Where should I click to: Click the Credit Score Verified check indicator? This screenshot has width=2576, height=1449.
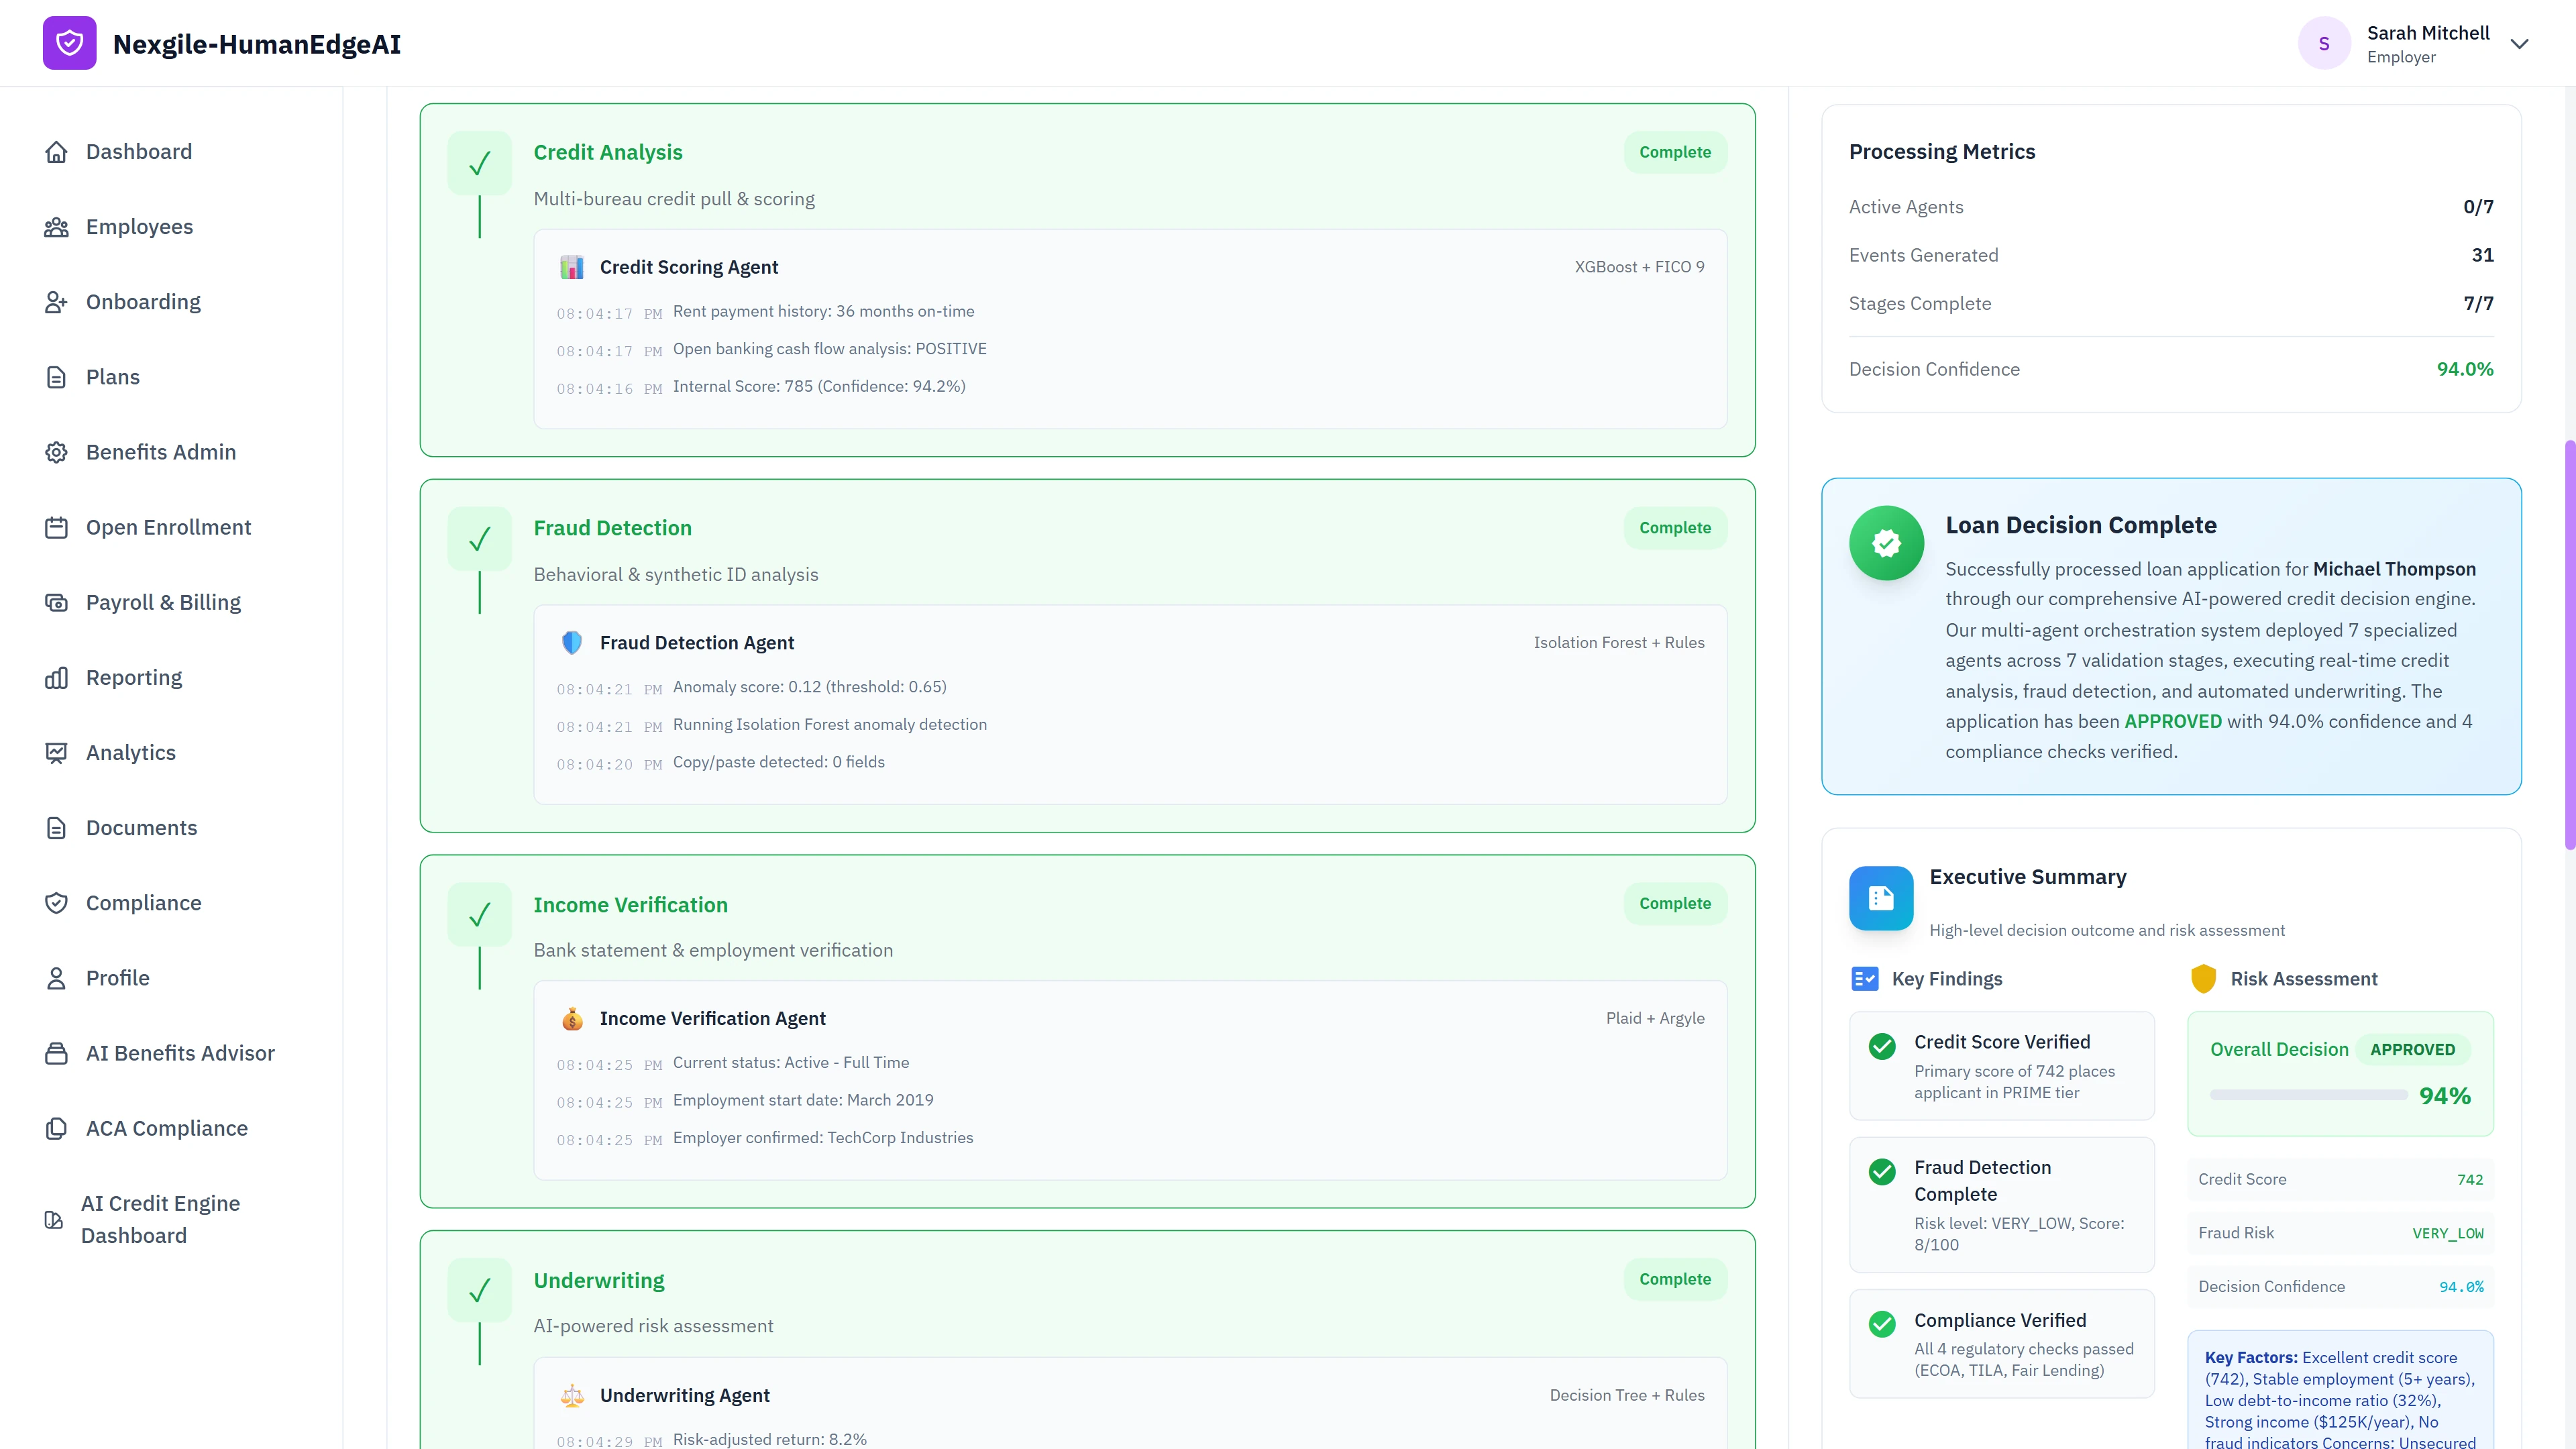pyautogui.click(x=1884, y=1046)
